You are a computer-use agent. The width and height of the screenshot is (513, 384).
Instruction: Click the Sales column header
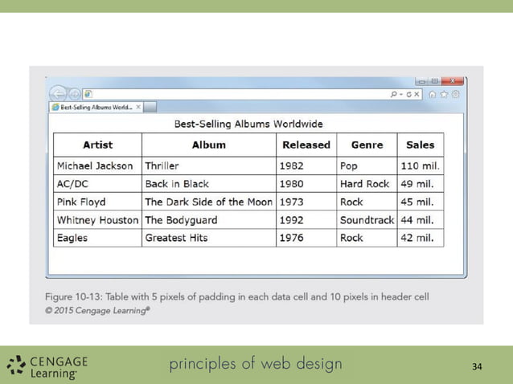point(421,145)
